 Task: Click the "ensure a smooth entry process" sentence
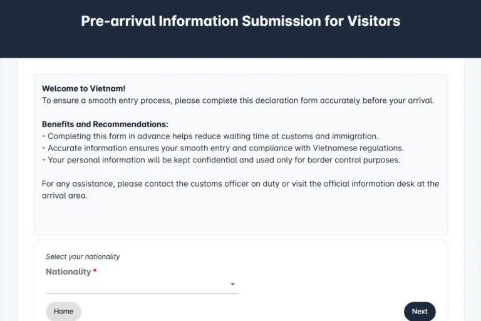tap(238, 100)
